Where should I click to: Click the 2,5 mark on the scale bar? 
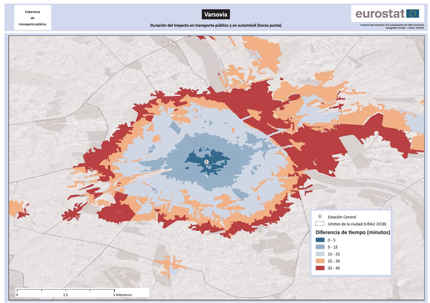click(66, 295)
